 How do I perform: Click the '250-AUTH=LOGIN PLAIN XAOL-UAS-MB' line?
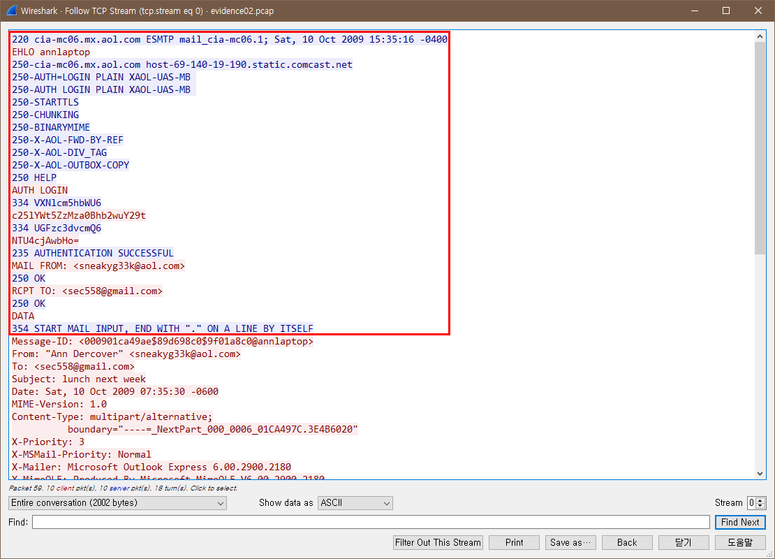(101, 77)
